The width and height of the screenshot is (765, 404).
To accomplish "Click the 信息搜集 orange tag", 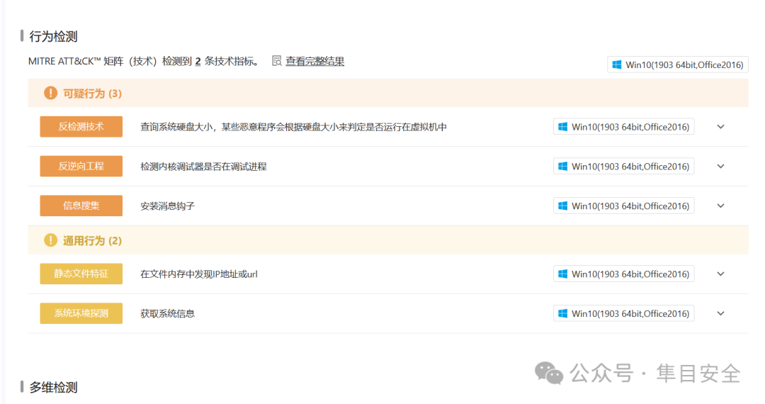I will coord(81,206).
